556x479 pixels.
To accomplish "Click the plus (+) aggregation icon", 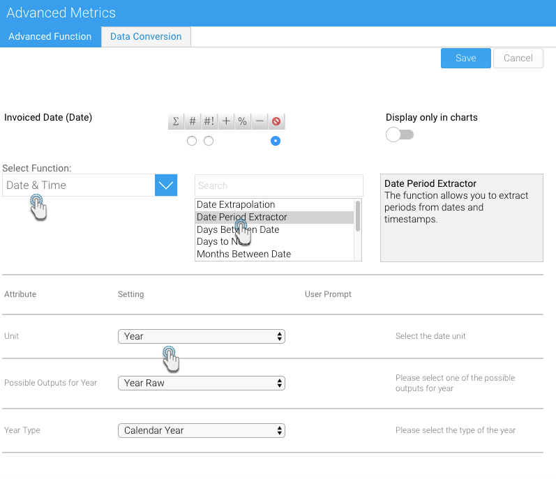I will coord(226,121).
